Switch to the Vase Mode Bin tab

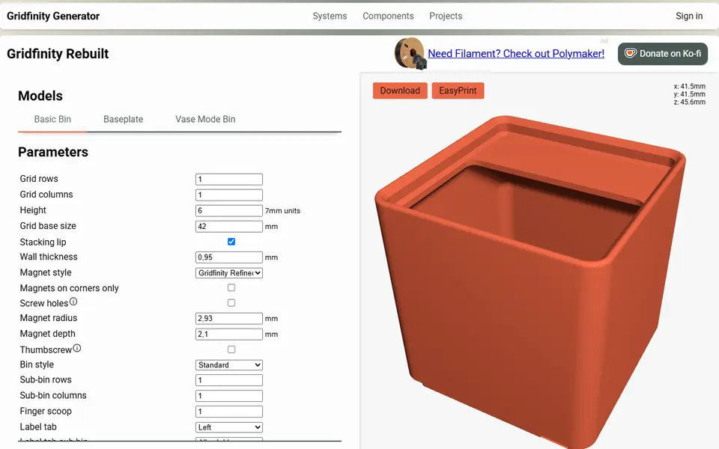click(x=205, y=119)
